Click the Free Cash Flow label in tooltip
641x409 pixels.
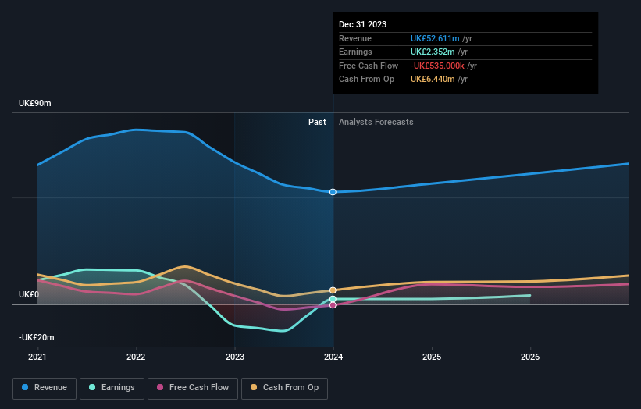pyautogui.click(x=369, y=66)
